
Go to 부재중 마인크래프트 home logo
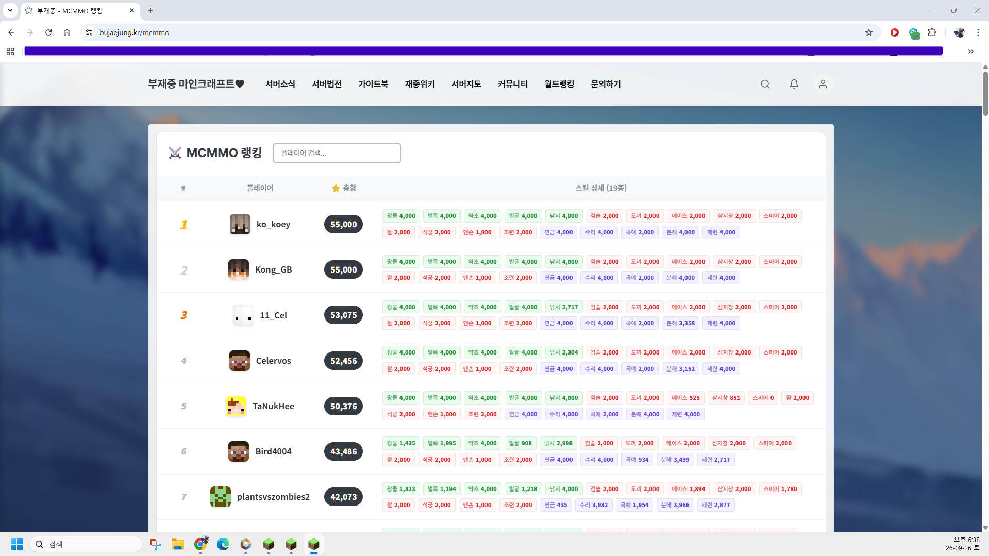point(196,84)
